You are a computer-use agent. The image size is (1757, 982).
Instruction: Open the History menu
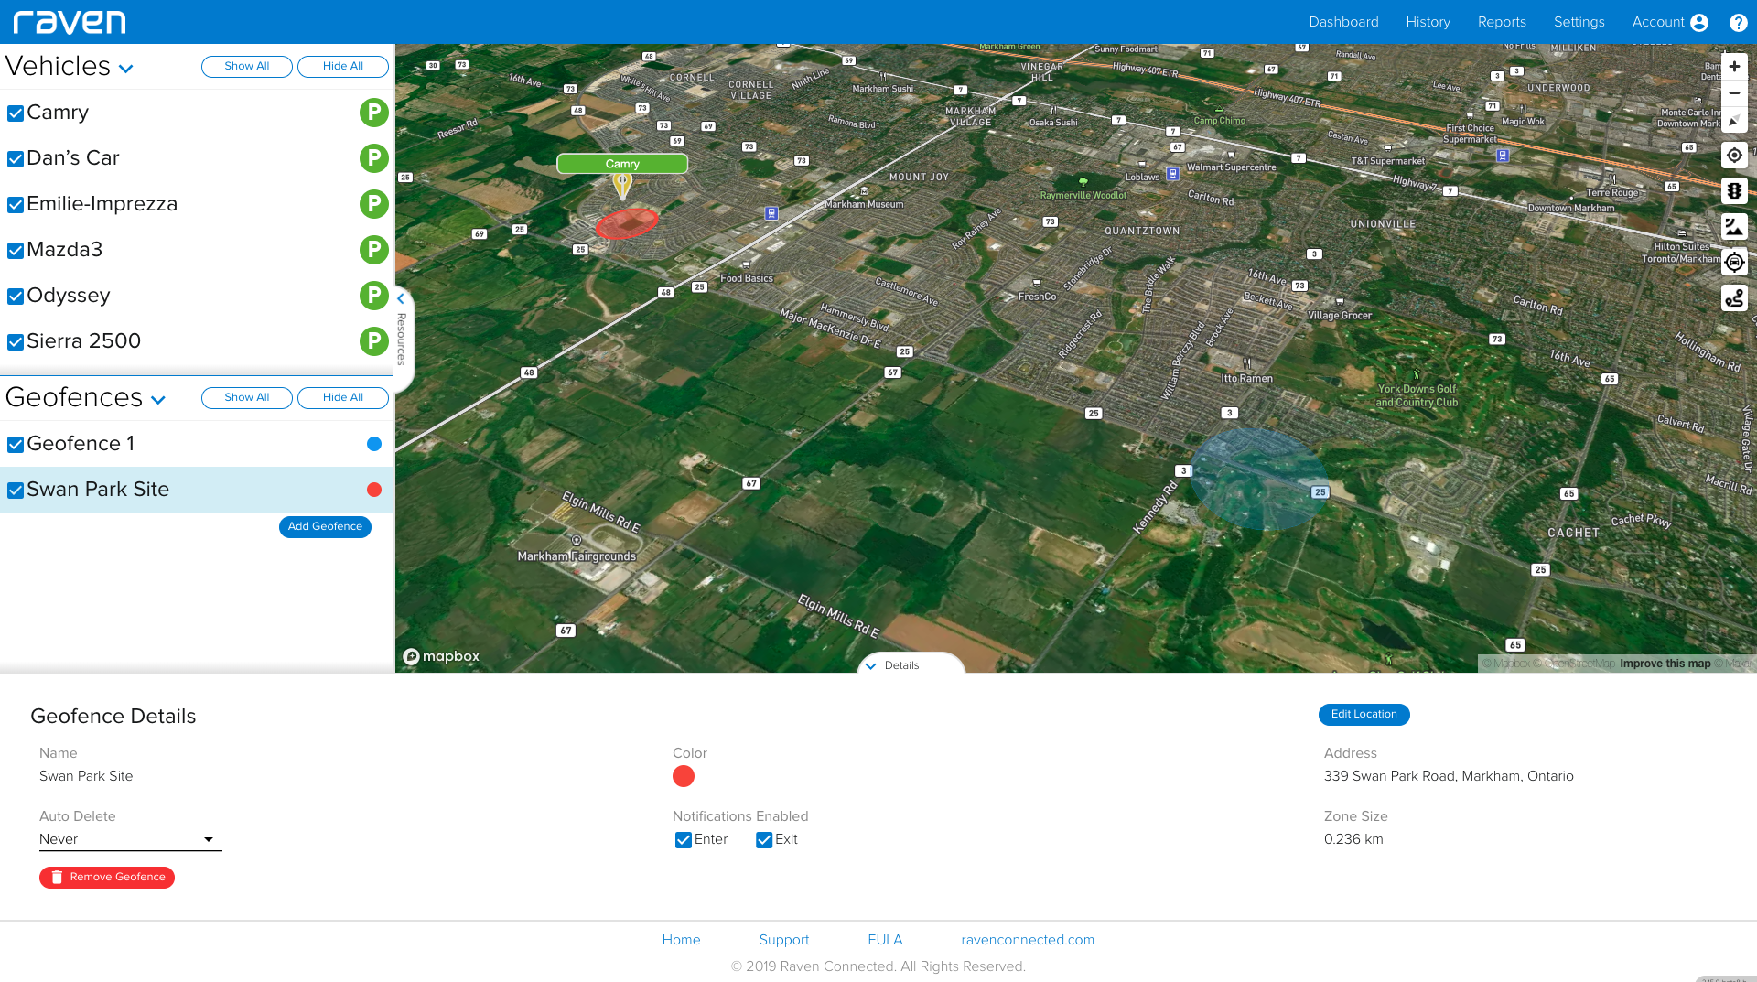tap(1428, 22)
